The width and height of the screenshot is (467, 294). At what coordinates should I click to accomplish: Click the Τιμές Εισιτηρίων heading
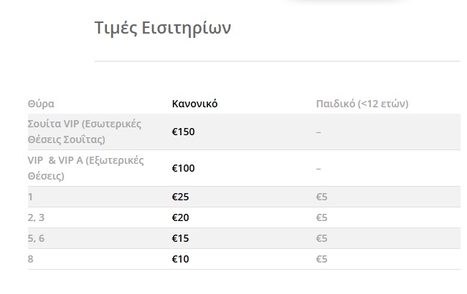163,28
